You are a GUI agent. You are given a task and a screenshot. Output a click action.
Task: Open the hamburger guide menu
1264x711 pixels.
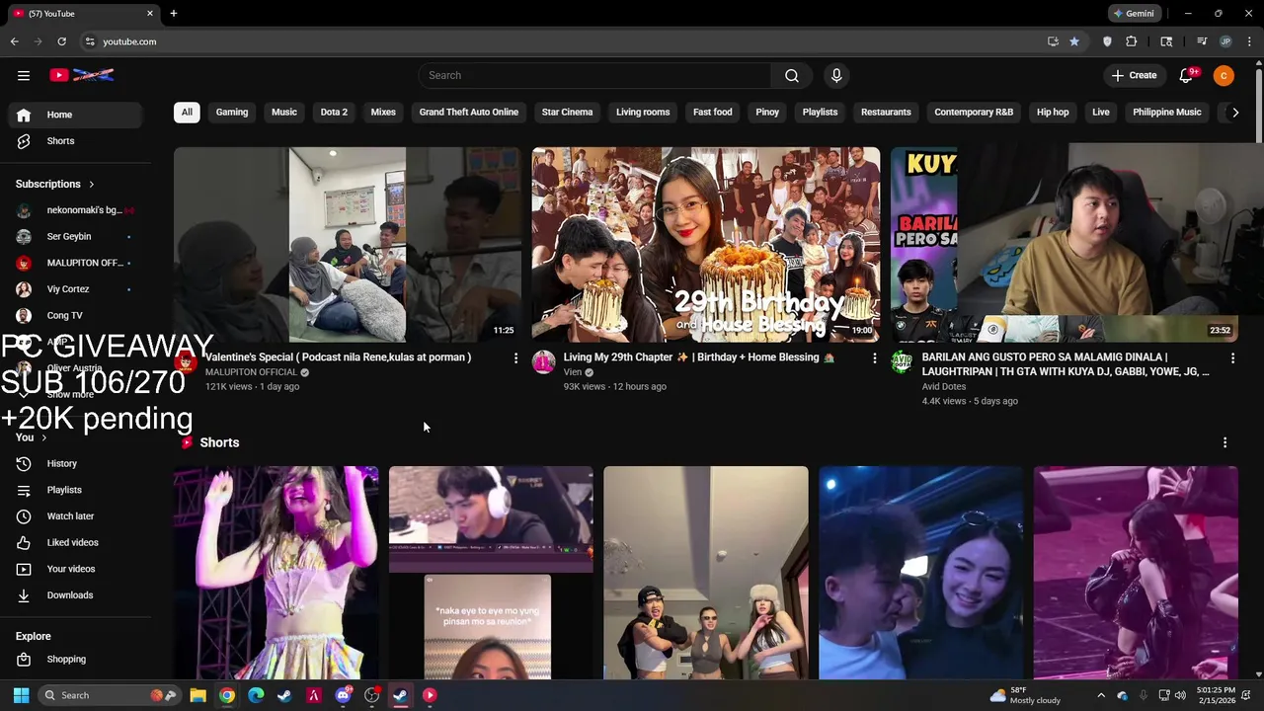pyautogui.click(x=24, y=75)
